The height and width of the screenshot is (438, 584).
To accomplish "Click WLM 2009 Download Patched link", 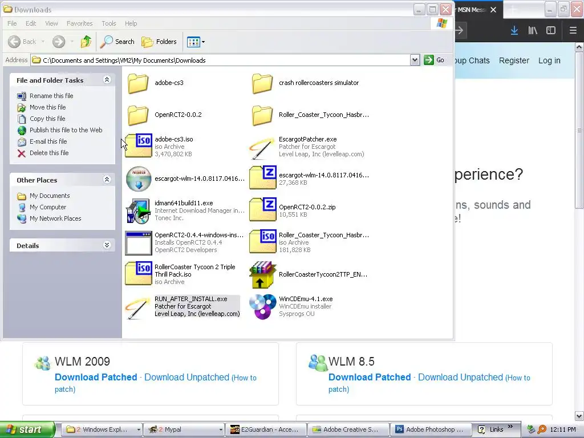I will [96, 378].
